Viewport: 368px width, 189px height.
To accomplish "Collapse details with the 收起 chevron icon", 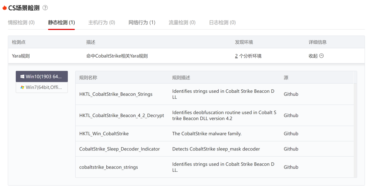I will [322, 56].
